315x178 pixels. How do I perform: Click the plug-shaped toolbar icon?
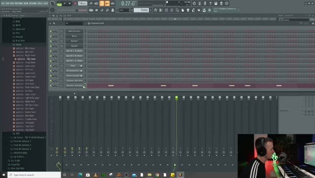(188, 10)
